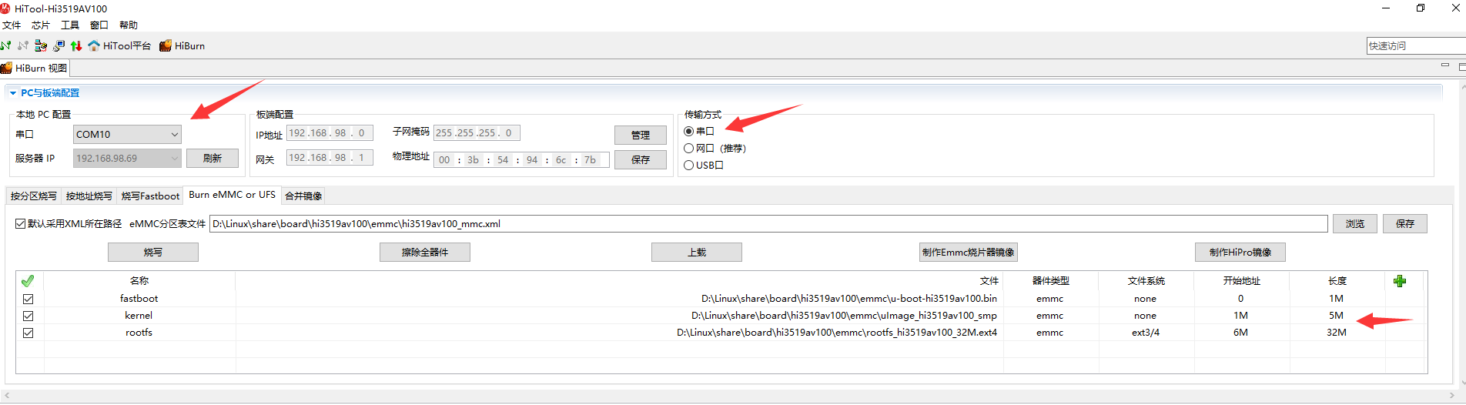Open the 芯片 menu
This screenshot has height=405, width=1466.
[41, 25]
